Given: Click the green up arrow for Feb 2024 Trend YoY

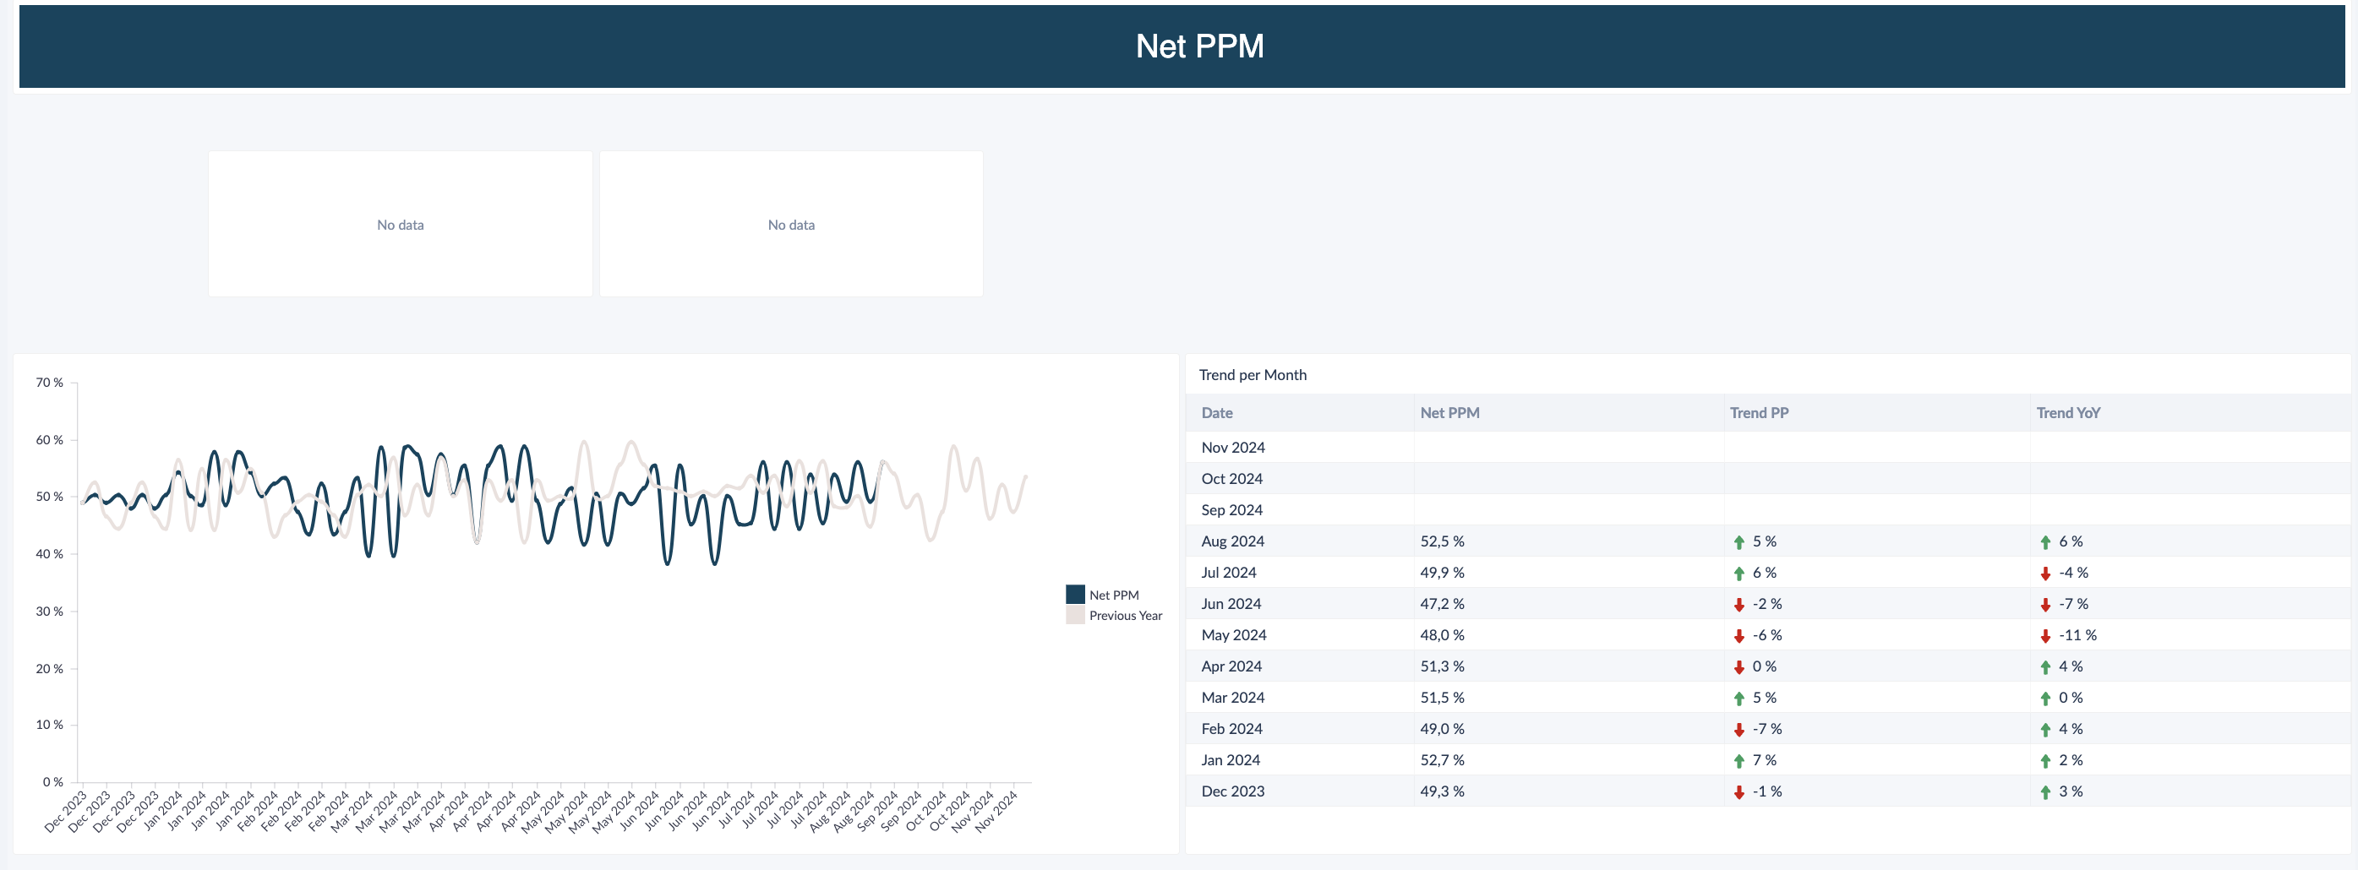Looking at the screenshot, I should [x=2045, y=730].
